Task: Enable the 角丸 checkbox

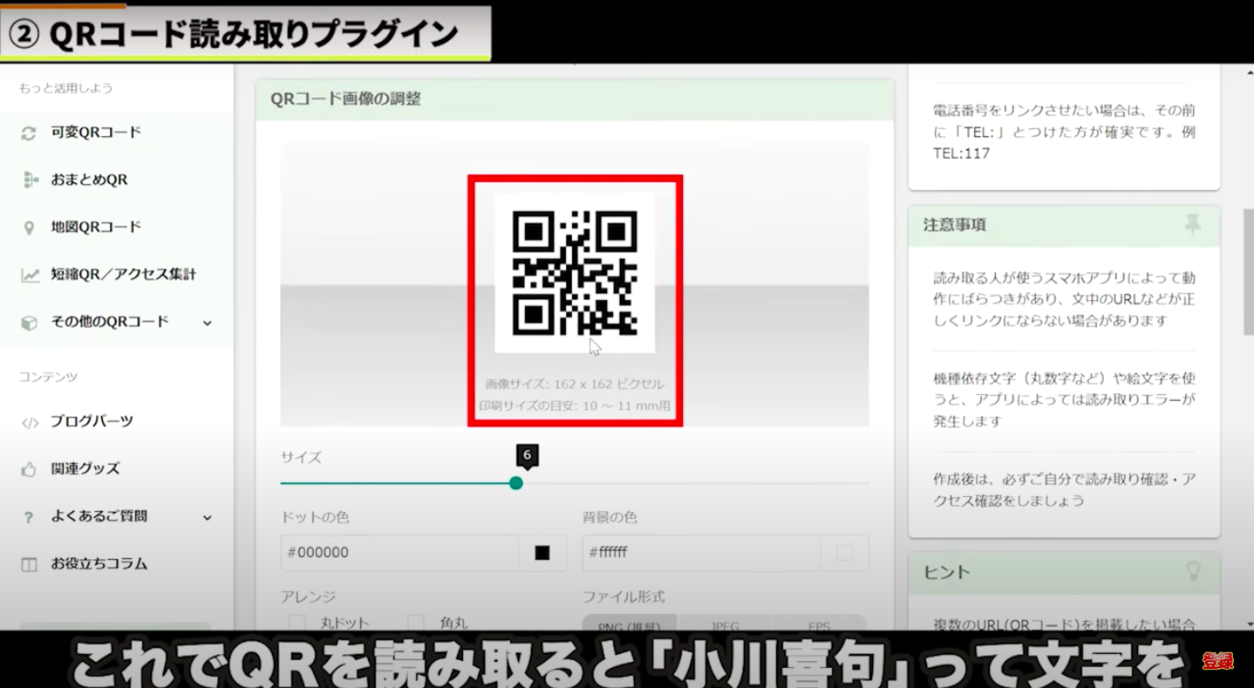Action: pyautogui.click(x=416, y=622)
